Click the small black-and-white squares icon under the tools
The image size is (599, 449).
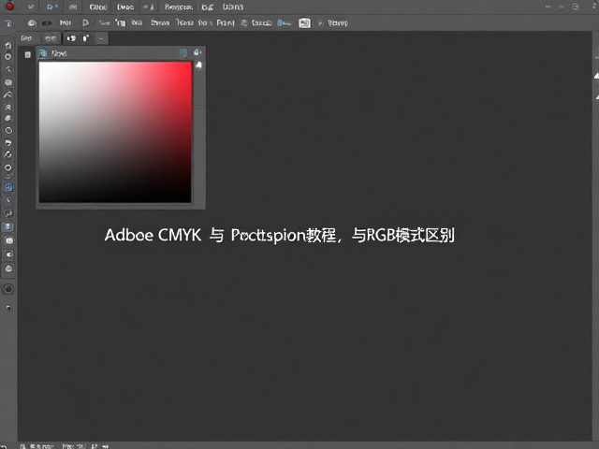tap(8, 308)
